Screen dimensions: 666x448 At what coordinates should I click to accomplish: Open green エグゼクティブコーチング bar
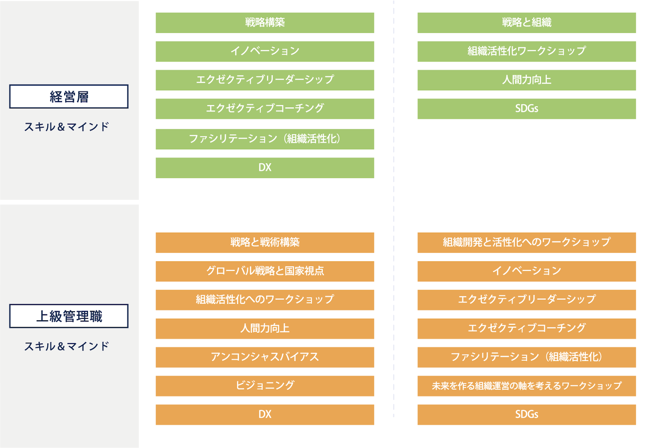click(265, 109)
